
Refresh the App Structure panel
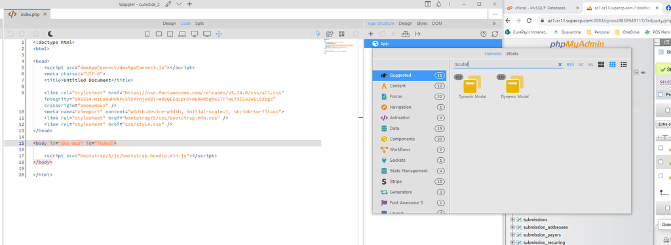tap(495, 34)
